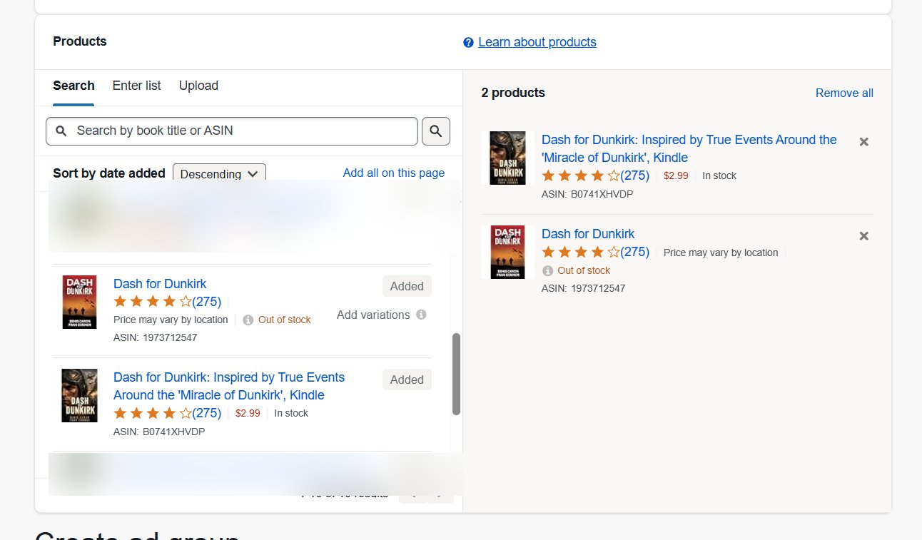This screenshot has width=922, height=540.
Task: Click Kindle edition cover thumbnail in search results
Action: point(79,395)
